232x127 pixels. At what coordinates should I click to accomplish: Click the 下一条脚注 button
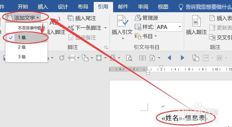pos(85,28)
